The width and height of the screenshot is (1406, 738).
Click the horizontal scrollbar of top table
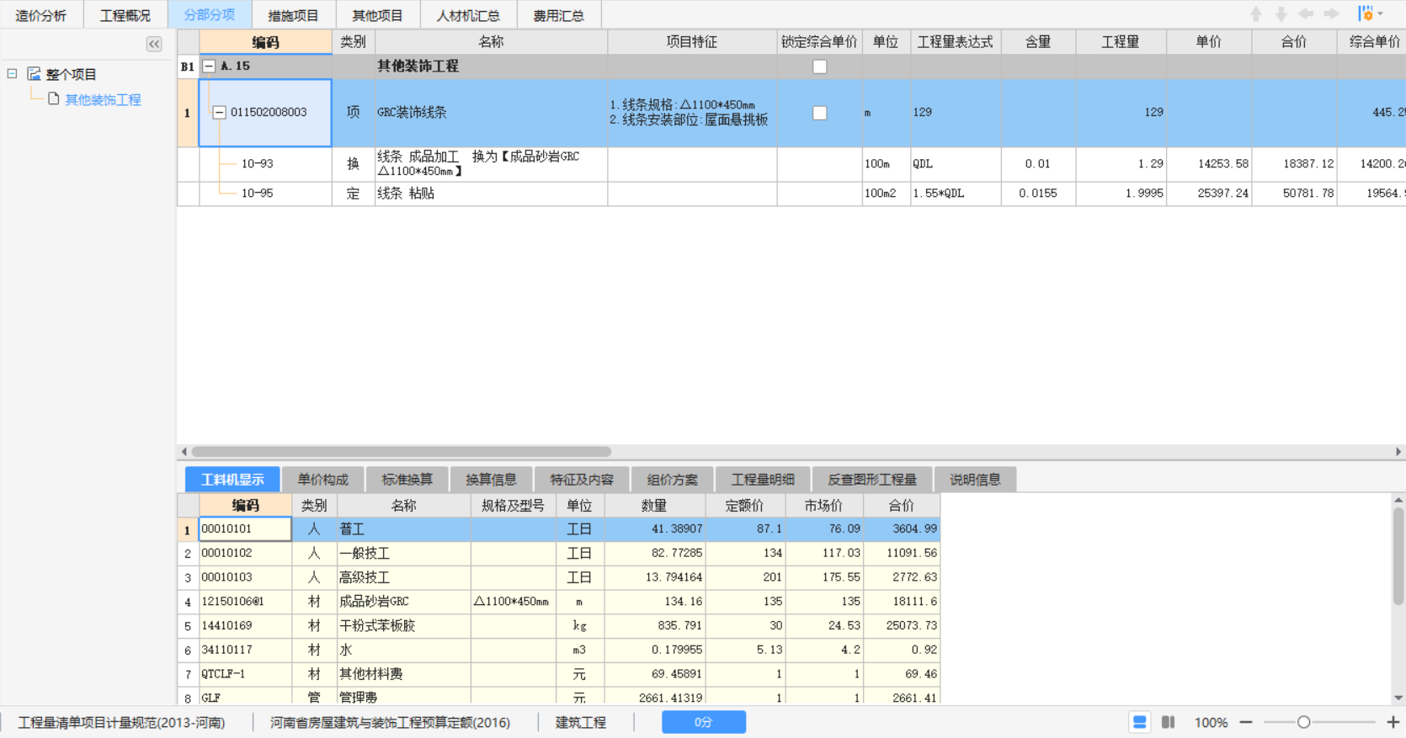click(x=401, y=452)
